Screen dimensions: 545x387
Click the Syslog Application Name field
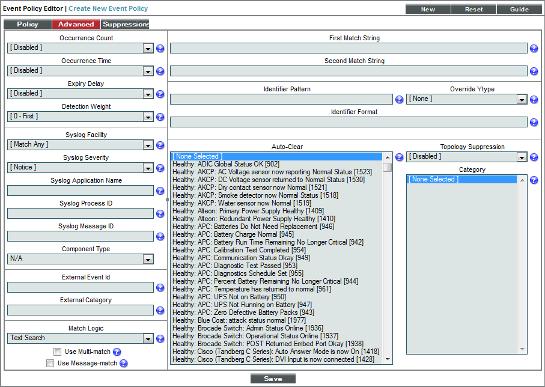[x=81, y=190]
